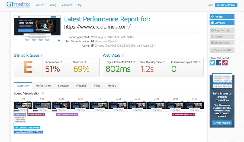Click the 10.3s filmstrip frame
Image resolution: width=244 pixels, height=142 pixels.
coord(61,106)
